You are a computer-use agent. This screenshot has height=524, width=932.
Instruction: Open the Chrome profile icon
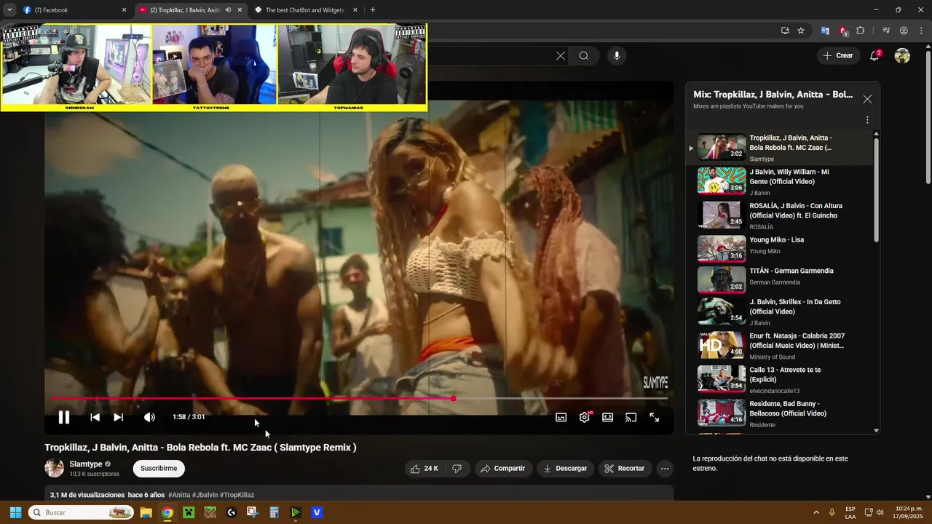pos(904,31)
